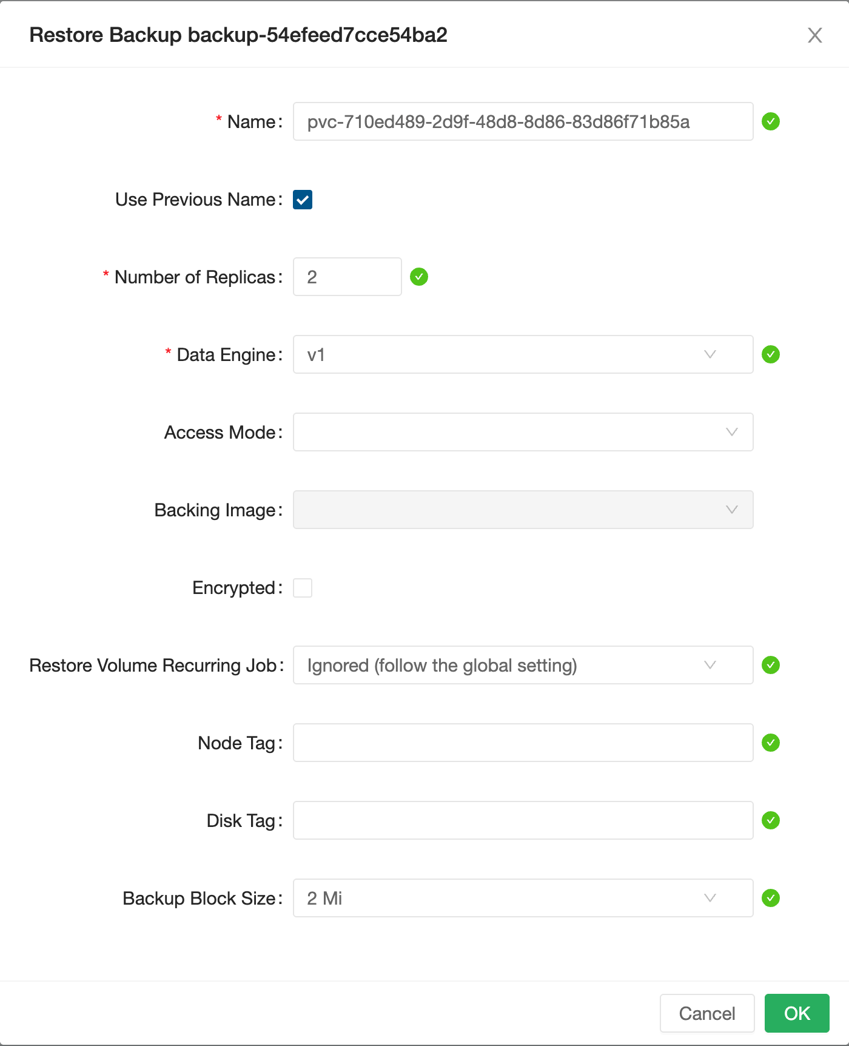Screen dimensions: 849x1046
Task: Cancel the restore backup operation
Action: click(x=706, y=1013)
